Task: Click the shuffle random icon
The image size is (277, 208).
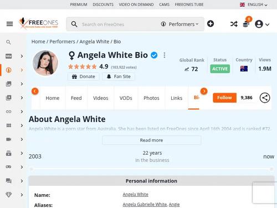Action: tap(234, 24)
